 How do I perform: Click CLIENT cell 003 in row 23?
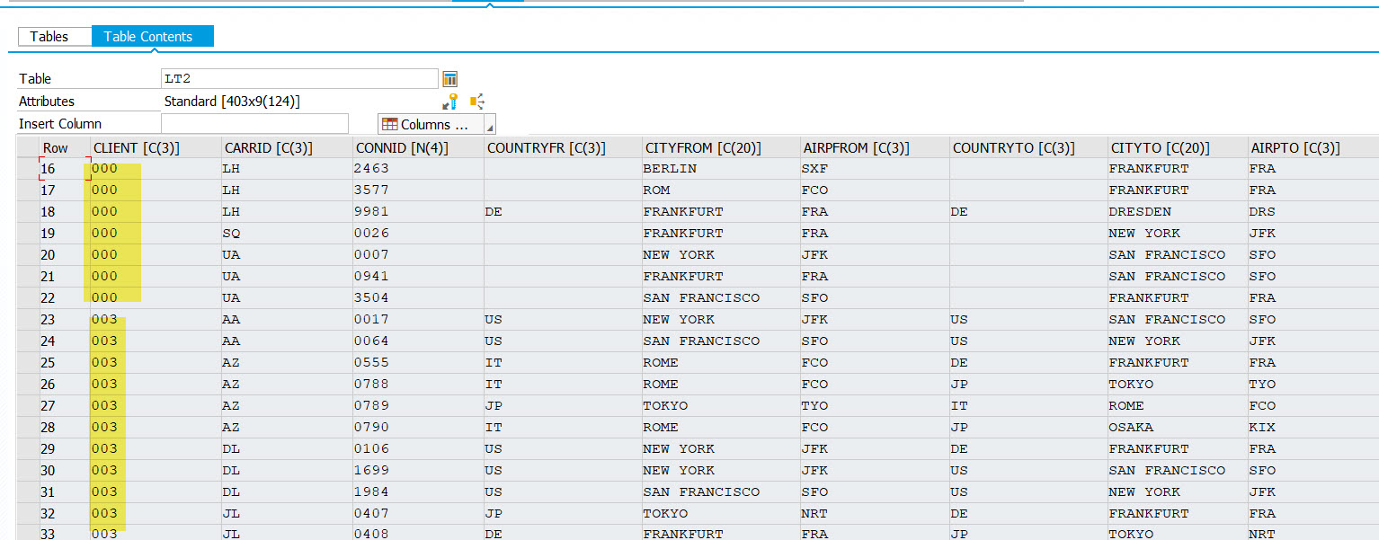pos(156,319)
